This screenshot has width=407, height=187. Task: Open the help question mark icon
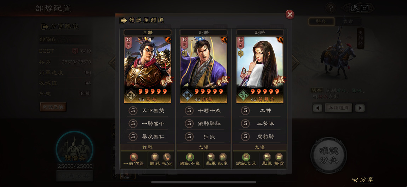[x=331, y=8]
